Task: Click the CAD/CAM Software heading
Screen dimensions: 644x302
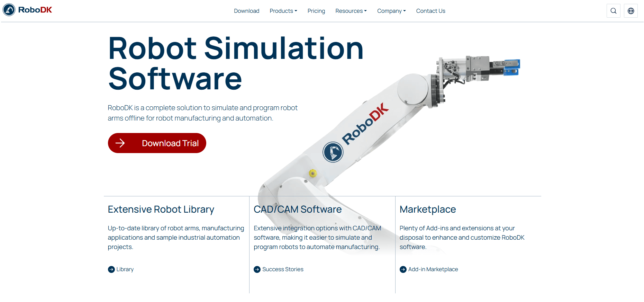Action: click(298, 210)
